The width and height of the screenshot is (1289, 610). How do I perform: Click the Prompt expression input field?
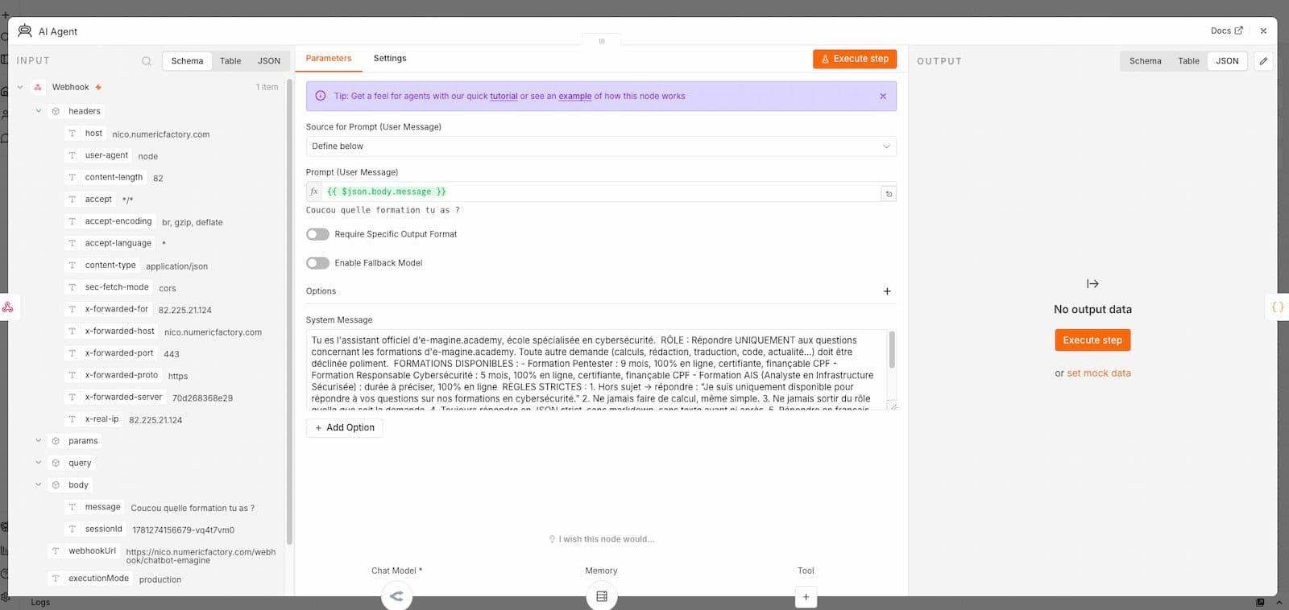point(601,192)
